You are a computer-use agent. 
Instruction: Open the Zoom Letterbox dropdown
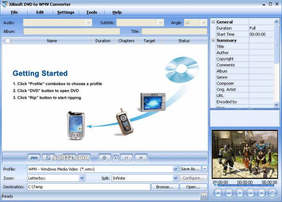(x=82, y=178)
